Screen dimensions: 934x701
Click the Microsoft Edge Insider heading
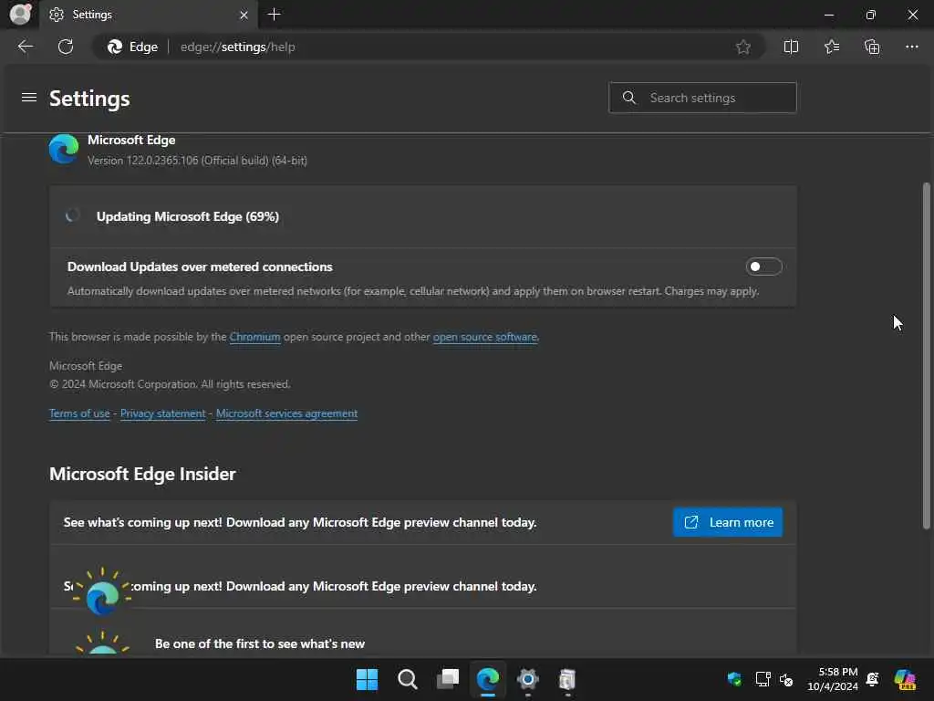pyautogui.click(x=142, y=474)
